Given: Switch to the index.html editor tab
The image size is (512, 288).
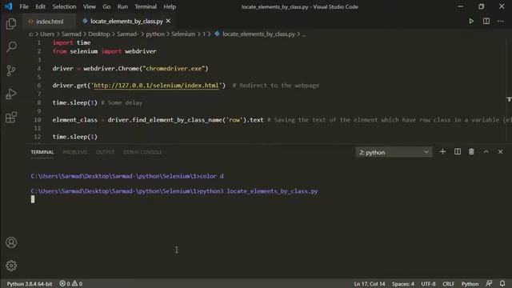Looking at the screenshot, I should tap(49, 22).
